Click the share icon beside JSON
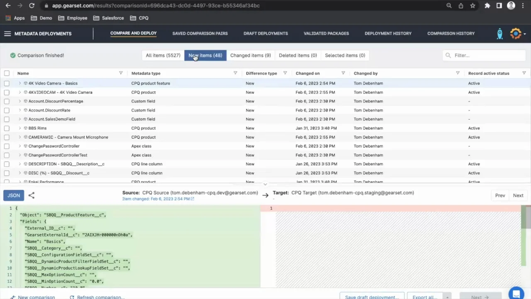This screenshot has height=299, width=531. click(x=32, y=195)
